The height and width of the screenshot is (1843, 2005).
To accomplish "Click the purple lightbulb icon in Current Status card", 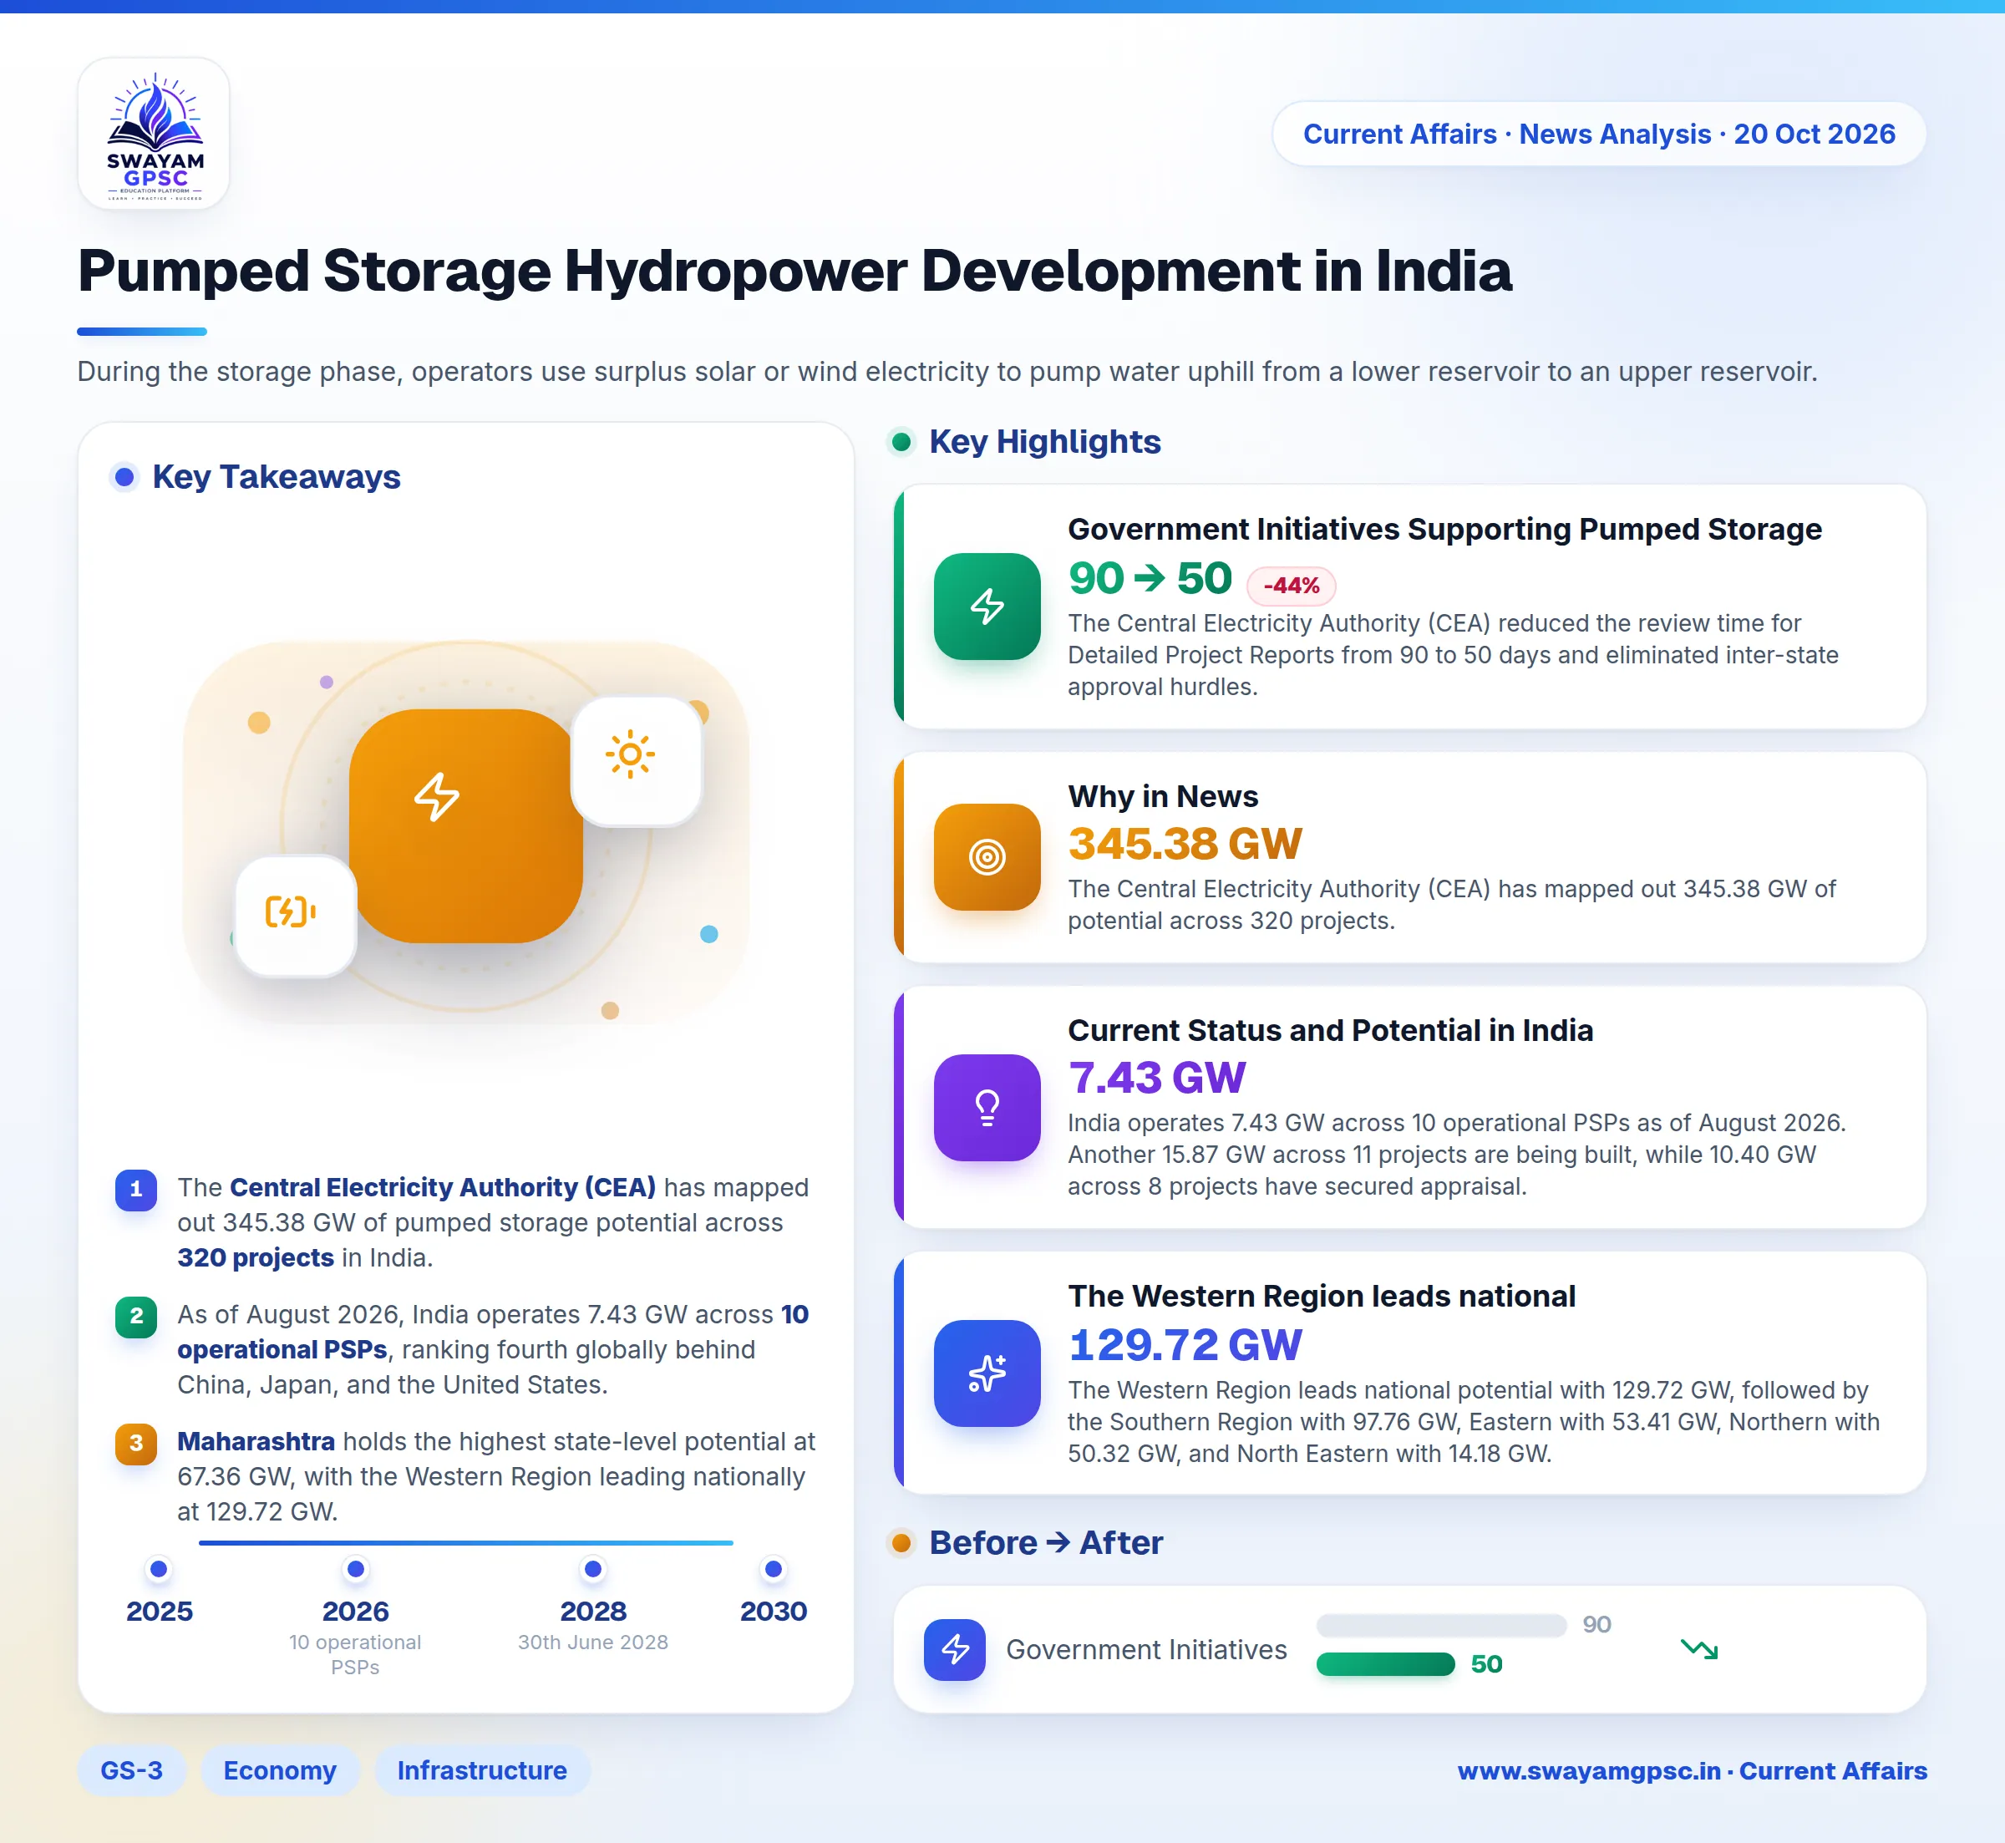I will 986,1107.
